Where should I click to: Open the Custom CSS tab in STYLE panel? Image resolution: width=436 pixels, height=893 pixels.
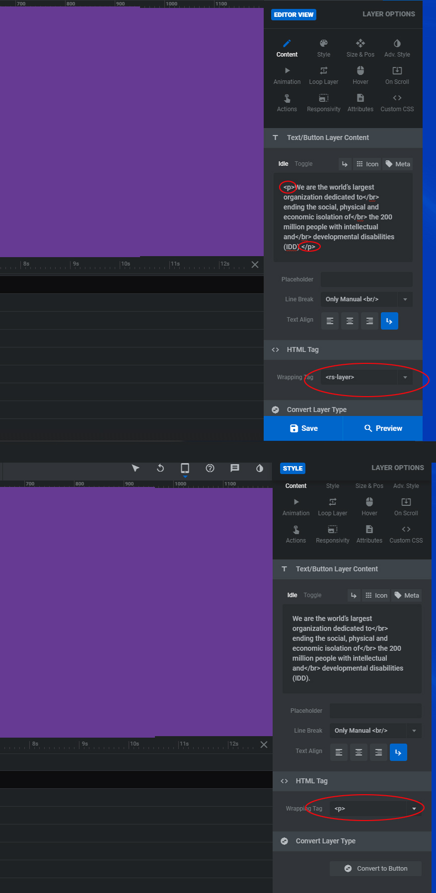click(406, 534)
